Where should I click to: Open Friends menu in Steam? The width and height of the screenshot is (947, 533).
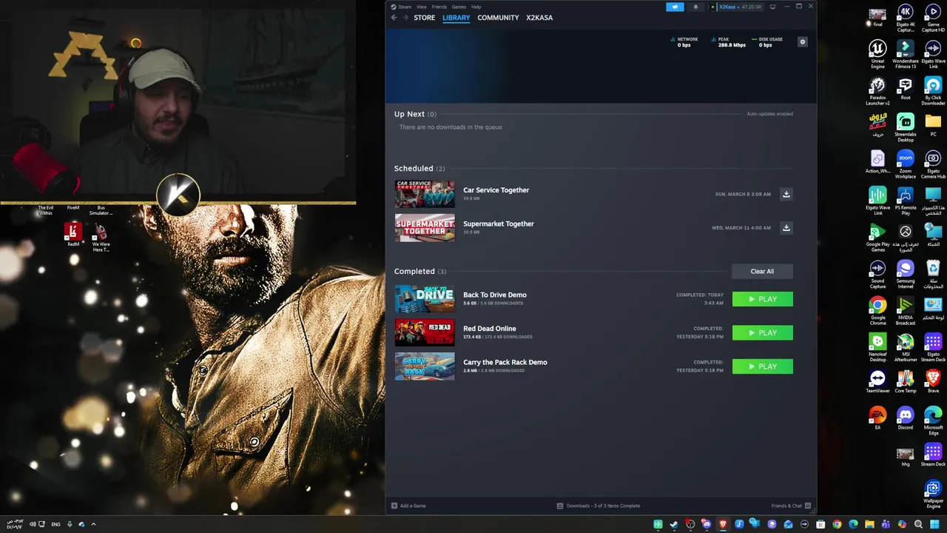click(x=439, y=7)
